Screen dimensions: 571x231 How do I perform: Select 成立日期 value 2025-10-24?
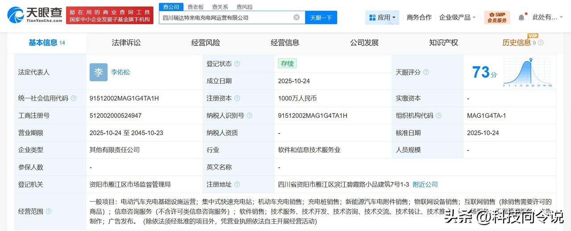294,81
